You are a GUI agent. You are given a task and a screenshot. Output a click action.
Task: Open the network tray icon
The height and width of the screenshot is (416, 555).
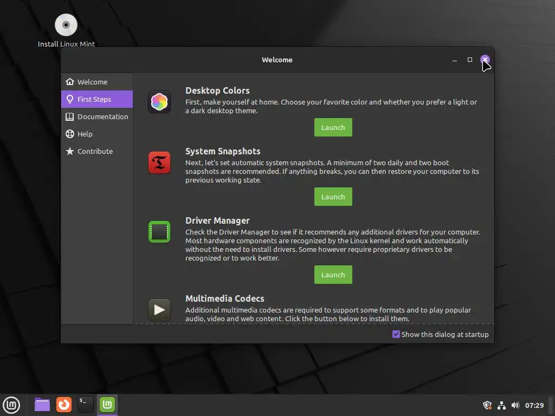coord(501,405)
